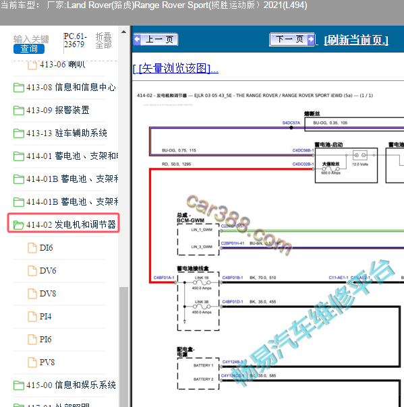Click the file icon beside PV8
Viewport: 404px width, 407px height.
(32, 362)
